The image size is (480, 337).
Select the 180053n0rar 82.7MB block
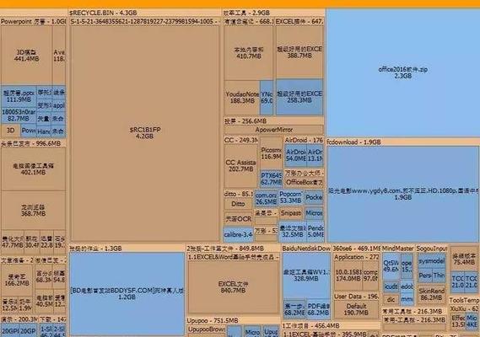[19, 115]
